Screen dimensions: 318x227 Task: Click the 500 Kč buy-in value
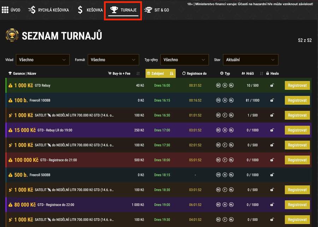pyautogui.click(x=139, y=160)
